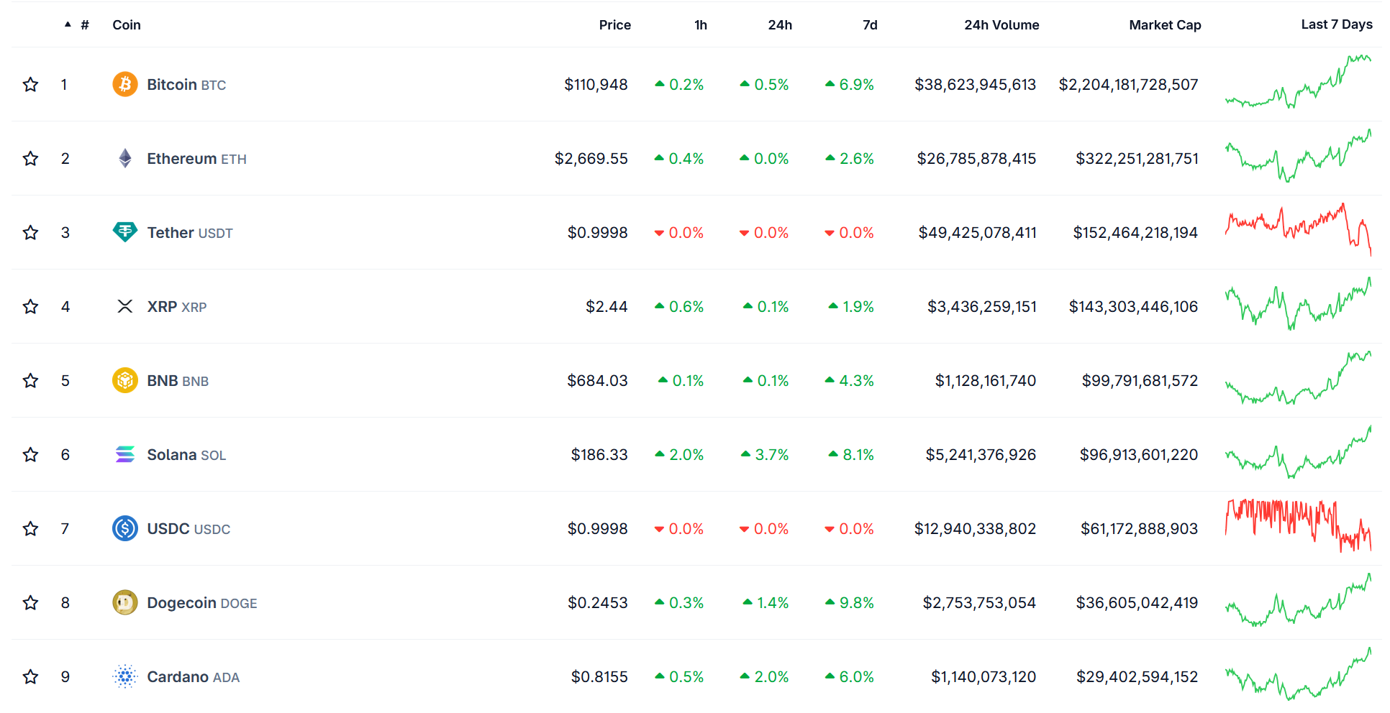The width and height of the screenshot is (1390, 713).
Task: Open the Solana SOL coin page
Action: [186, 455]
